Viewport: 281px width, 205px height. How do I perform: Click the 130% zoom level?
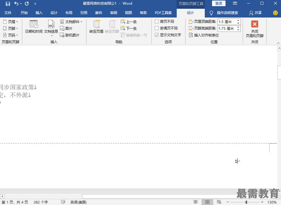[272, 202]
